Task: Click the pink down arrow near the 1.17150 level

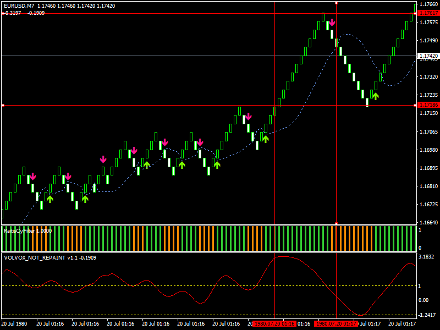Action: 248,116
